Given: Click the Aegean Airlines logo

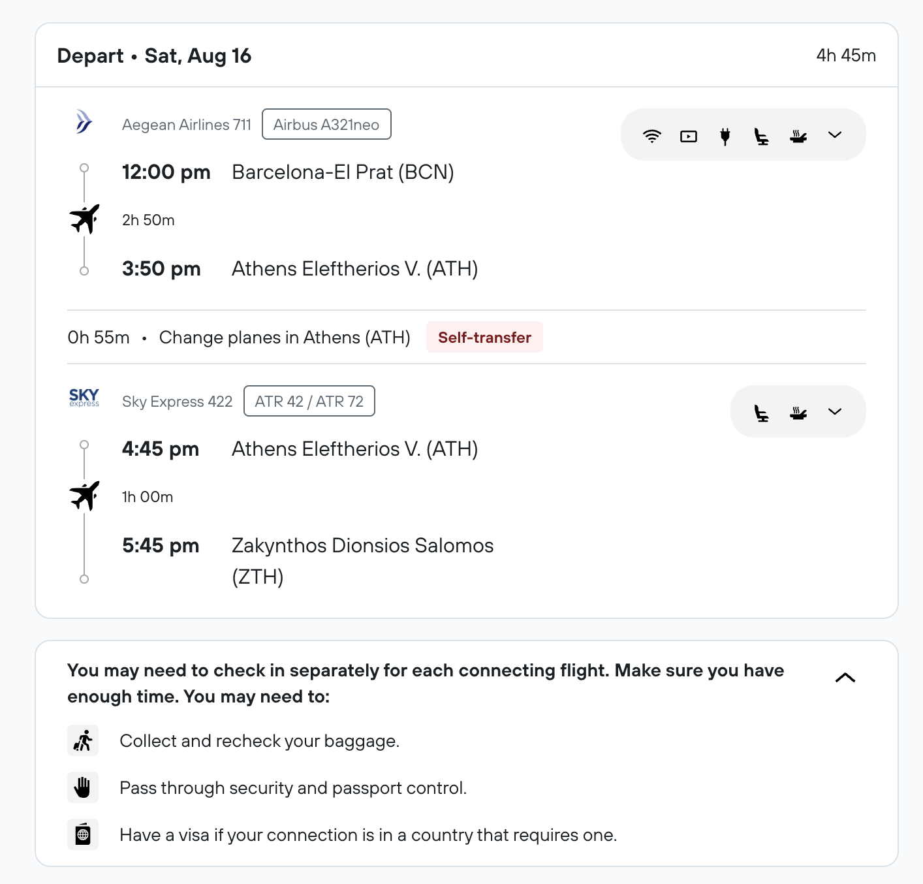Looking at the screenshot, I should point(84,122).
